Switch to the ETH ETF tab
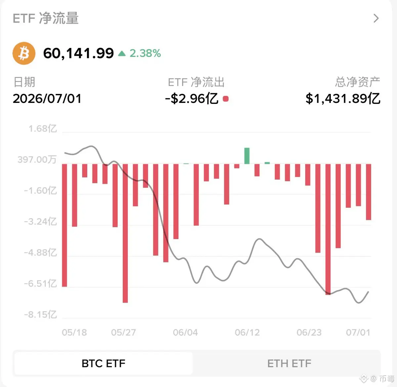Viewport: 397px width, 387px height. (289, 364)
